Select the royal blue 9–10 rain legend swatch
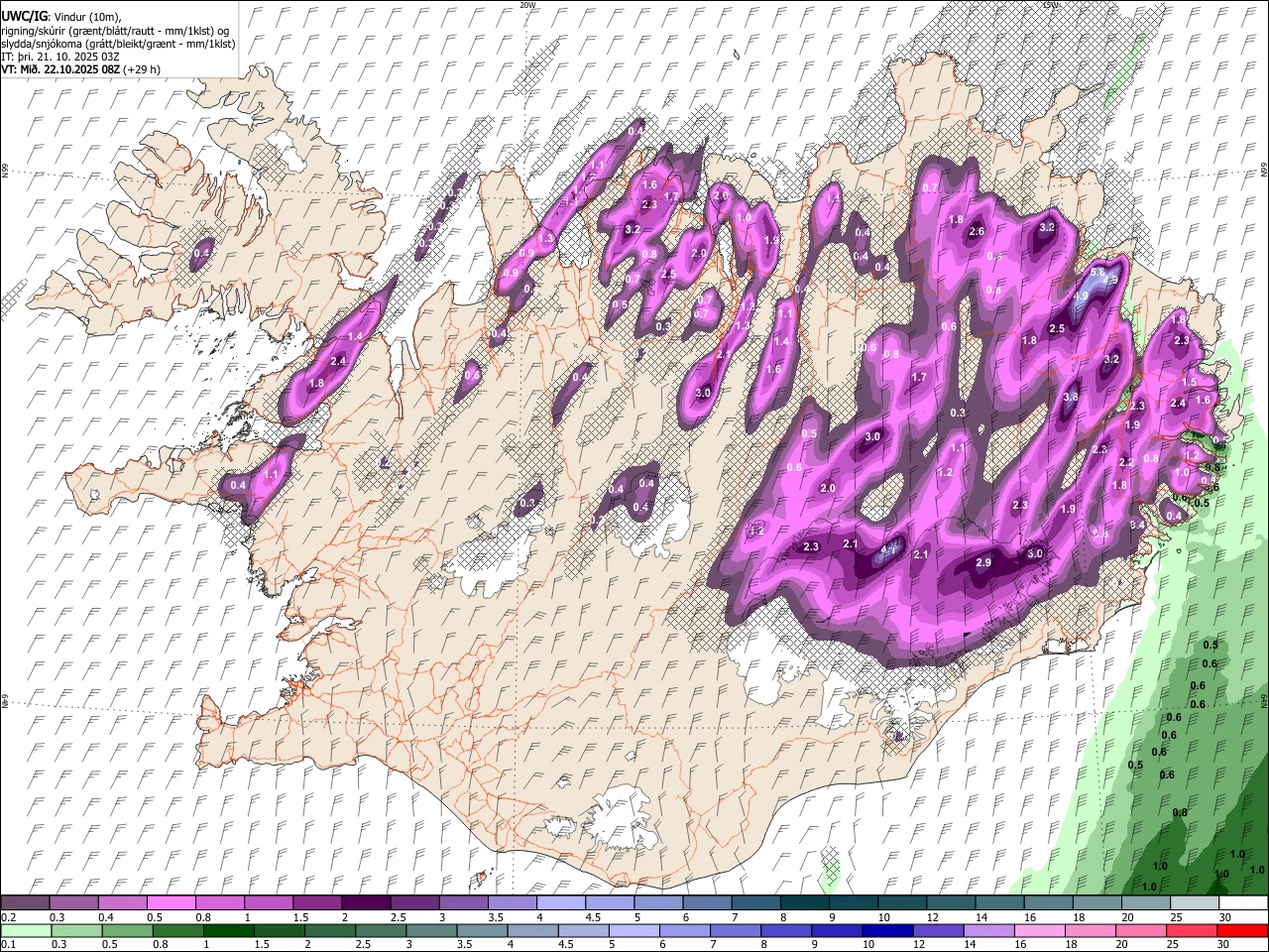This screenshot has height=952, width=1269. (x=838, y=930)
